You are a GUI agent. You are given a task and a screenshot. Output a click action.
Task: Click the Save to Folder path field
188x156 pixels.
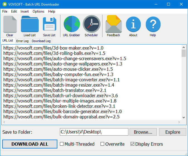pos(94,132)
